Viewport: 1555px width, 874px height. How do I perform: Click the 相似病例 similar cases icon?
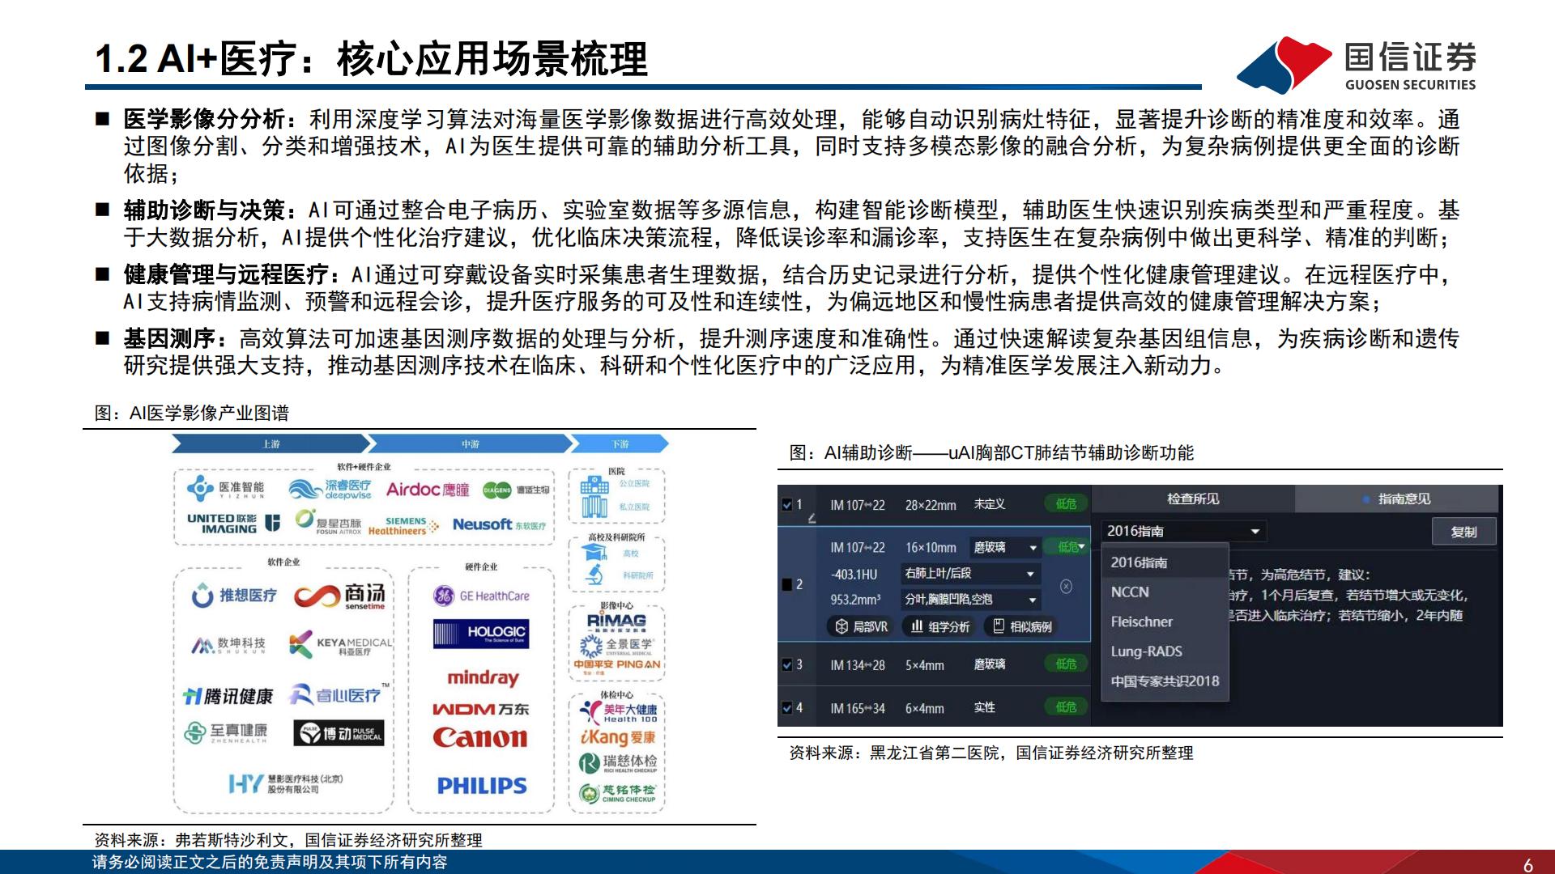click(x=999, y=625)
